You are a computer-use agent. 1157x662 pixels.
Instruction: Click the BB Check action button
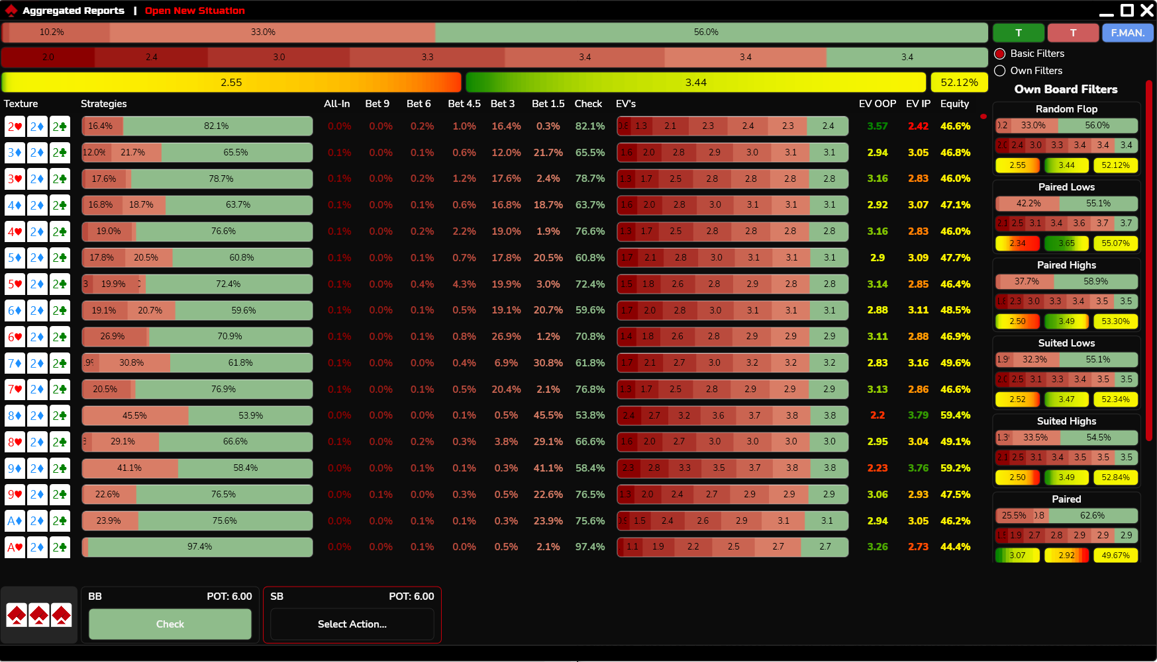coord(170,624)
